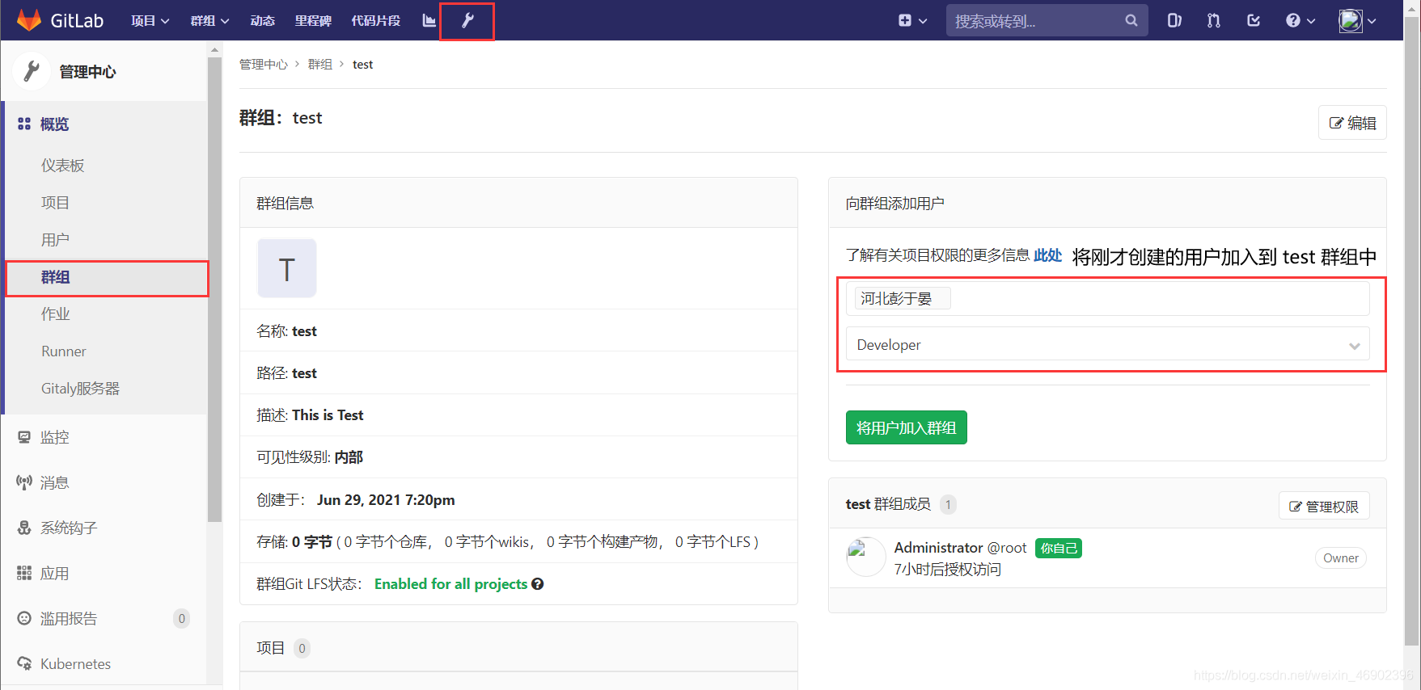Open the 动态 navbar item
This screenshot has width=1421, height=690.
tap(262, 20)
